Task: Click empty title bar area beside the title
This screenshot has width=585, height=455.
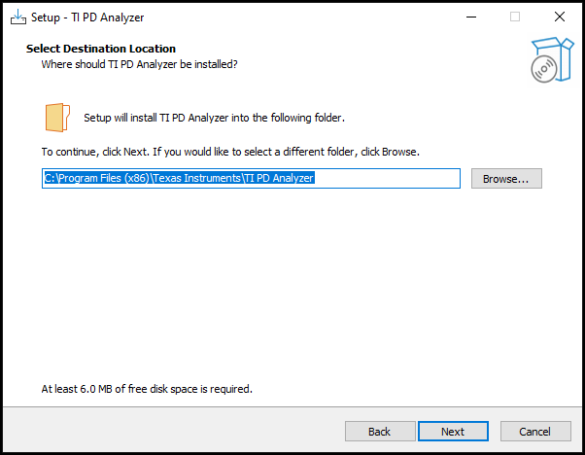Action: pos(292,17)
